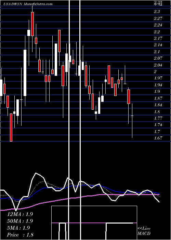This screenshot has width=171, height=240.
Task: Click the 1.84 price axis label
Action: pos(158,105)
